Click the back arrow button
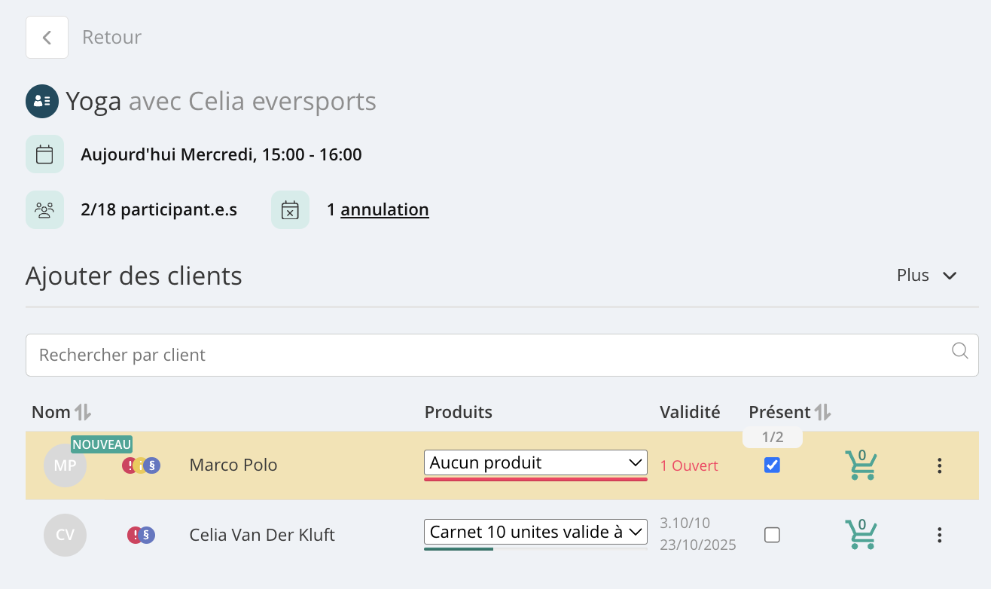This screenshot has height=589, width=991. pyautogui.click(x=47, y=38)
